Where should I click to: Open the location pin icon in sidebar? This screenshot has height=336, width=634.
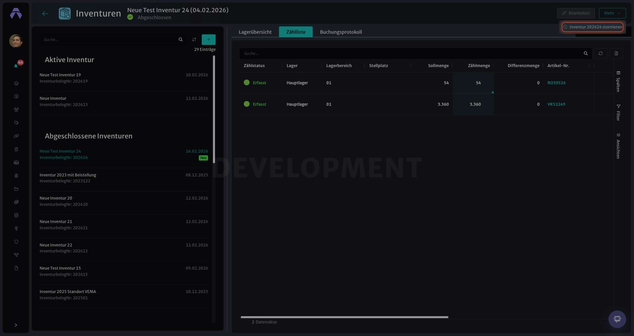pyautogui.click(x=16, y=229)
